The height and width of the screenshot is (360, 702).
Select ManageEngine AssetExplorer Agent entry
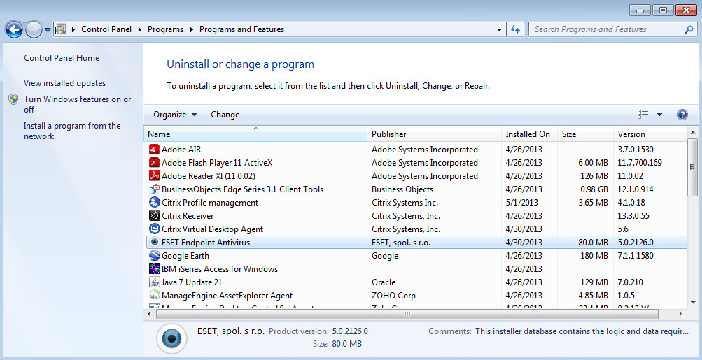point(227,296)
